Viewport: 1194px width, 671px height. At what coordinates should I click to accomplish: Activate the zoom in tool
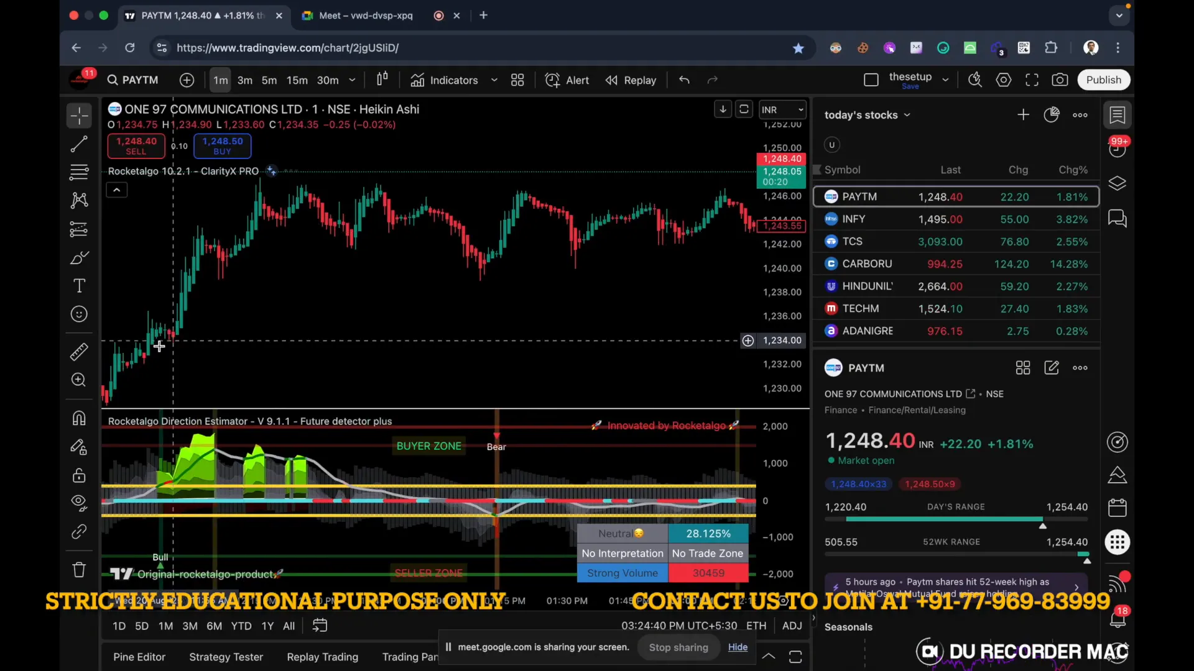click(x=79, y=380)
